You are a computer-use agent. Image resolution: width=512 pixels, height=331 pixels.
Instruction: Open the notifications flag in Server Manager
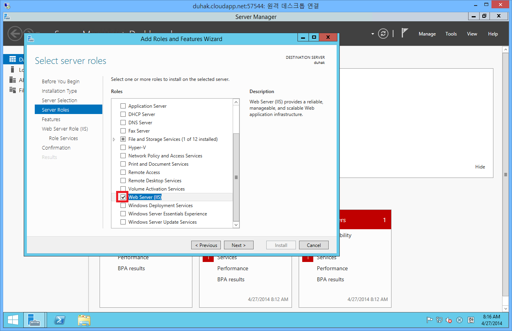(405, 33)
